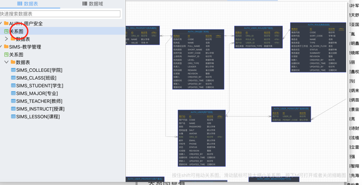Switch to the 数据域 tab
Viewport: 362px width, 185px height.
click(93, 4)
